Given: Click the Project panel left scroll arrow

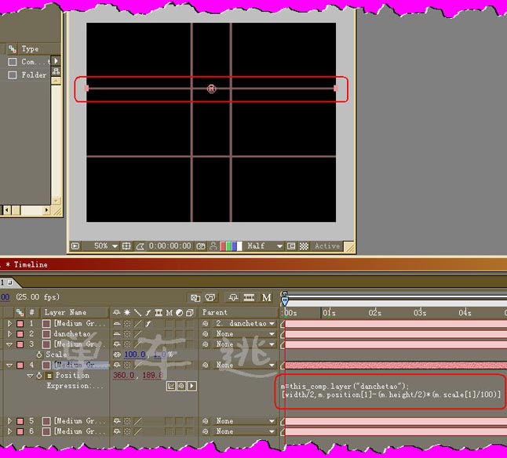Looking at the screenshot, I should (7, 210).
